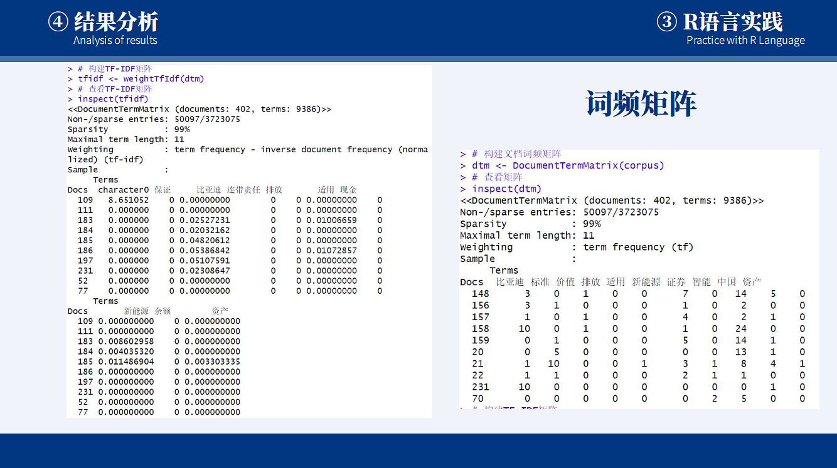Click the 'inspect(tfidf)' command line
837x468 pixels.
pyautogui.click(x=113, y=99)
